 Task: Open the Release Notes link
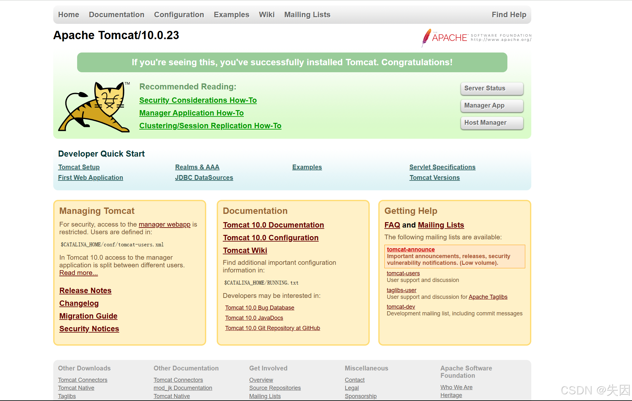coord(85,291)
